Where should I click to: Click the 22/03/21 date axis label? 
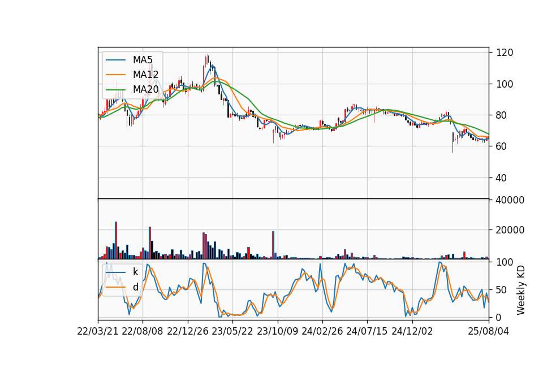[x=98, y=331]
